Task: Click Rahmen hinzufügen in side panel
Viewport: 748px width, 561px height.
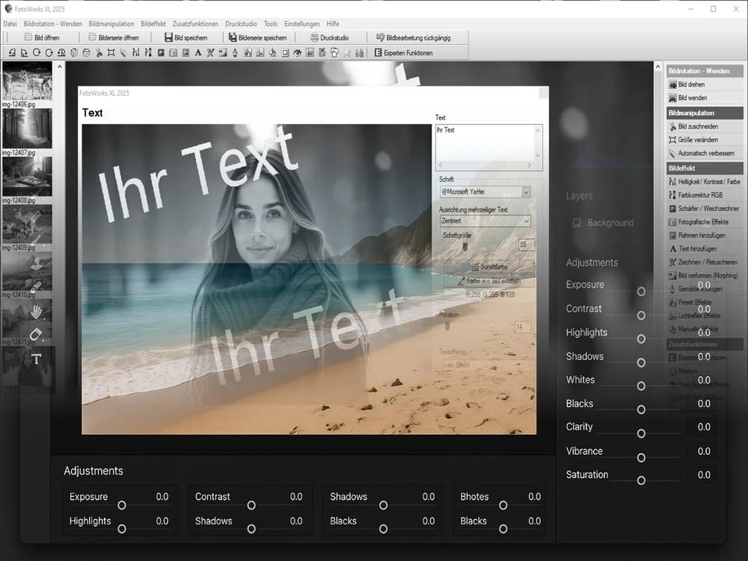Action: (x=704, y=235)
